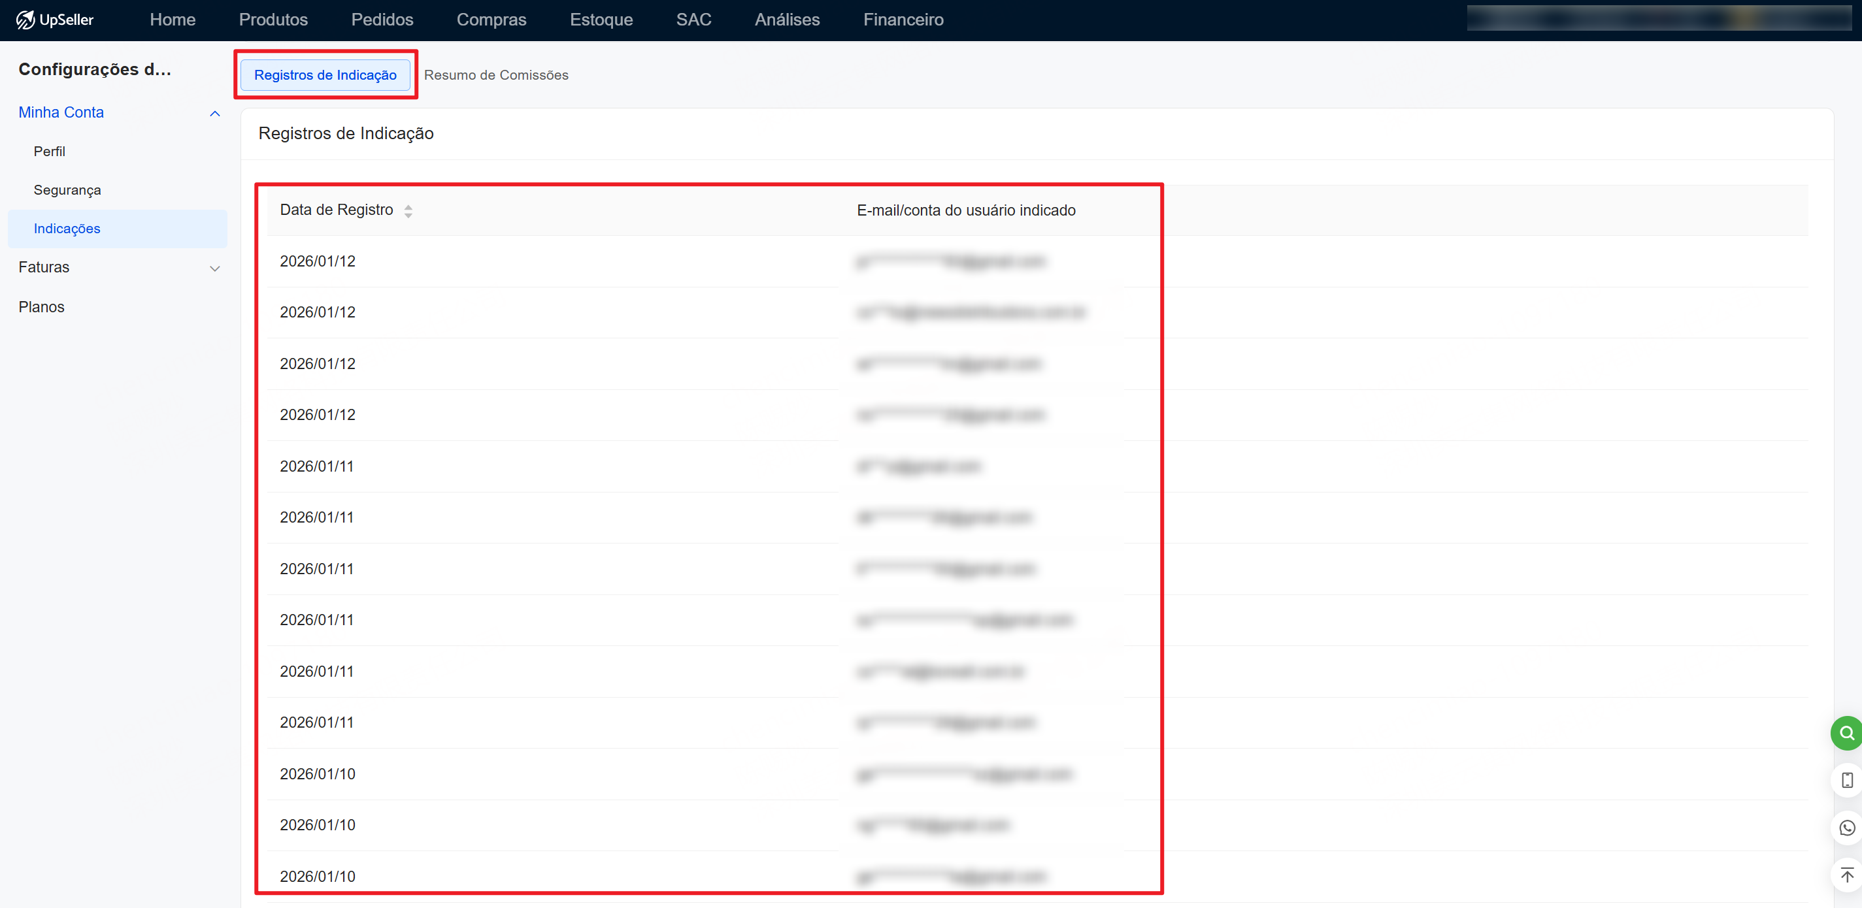Screen dimensions: 1862x908
Task: Go to the Financeiro menu
Action: point(903,20)
